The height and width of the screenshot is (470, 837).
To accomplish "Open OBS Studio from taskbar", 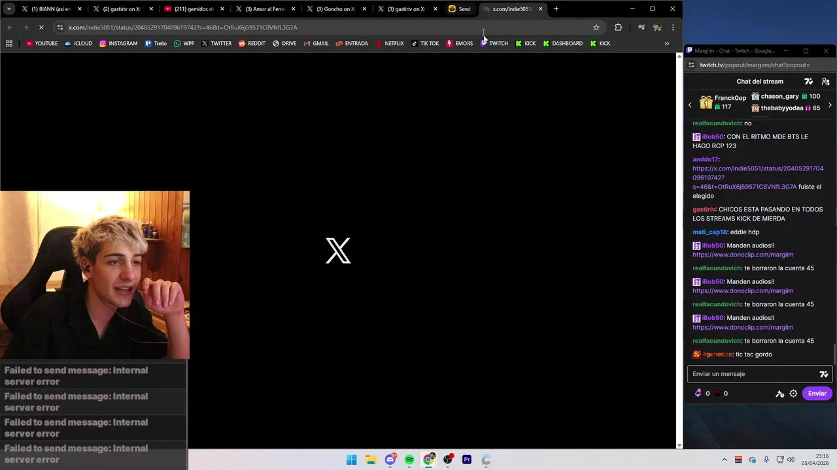I will pos(448,460).
